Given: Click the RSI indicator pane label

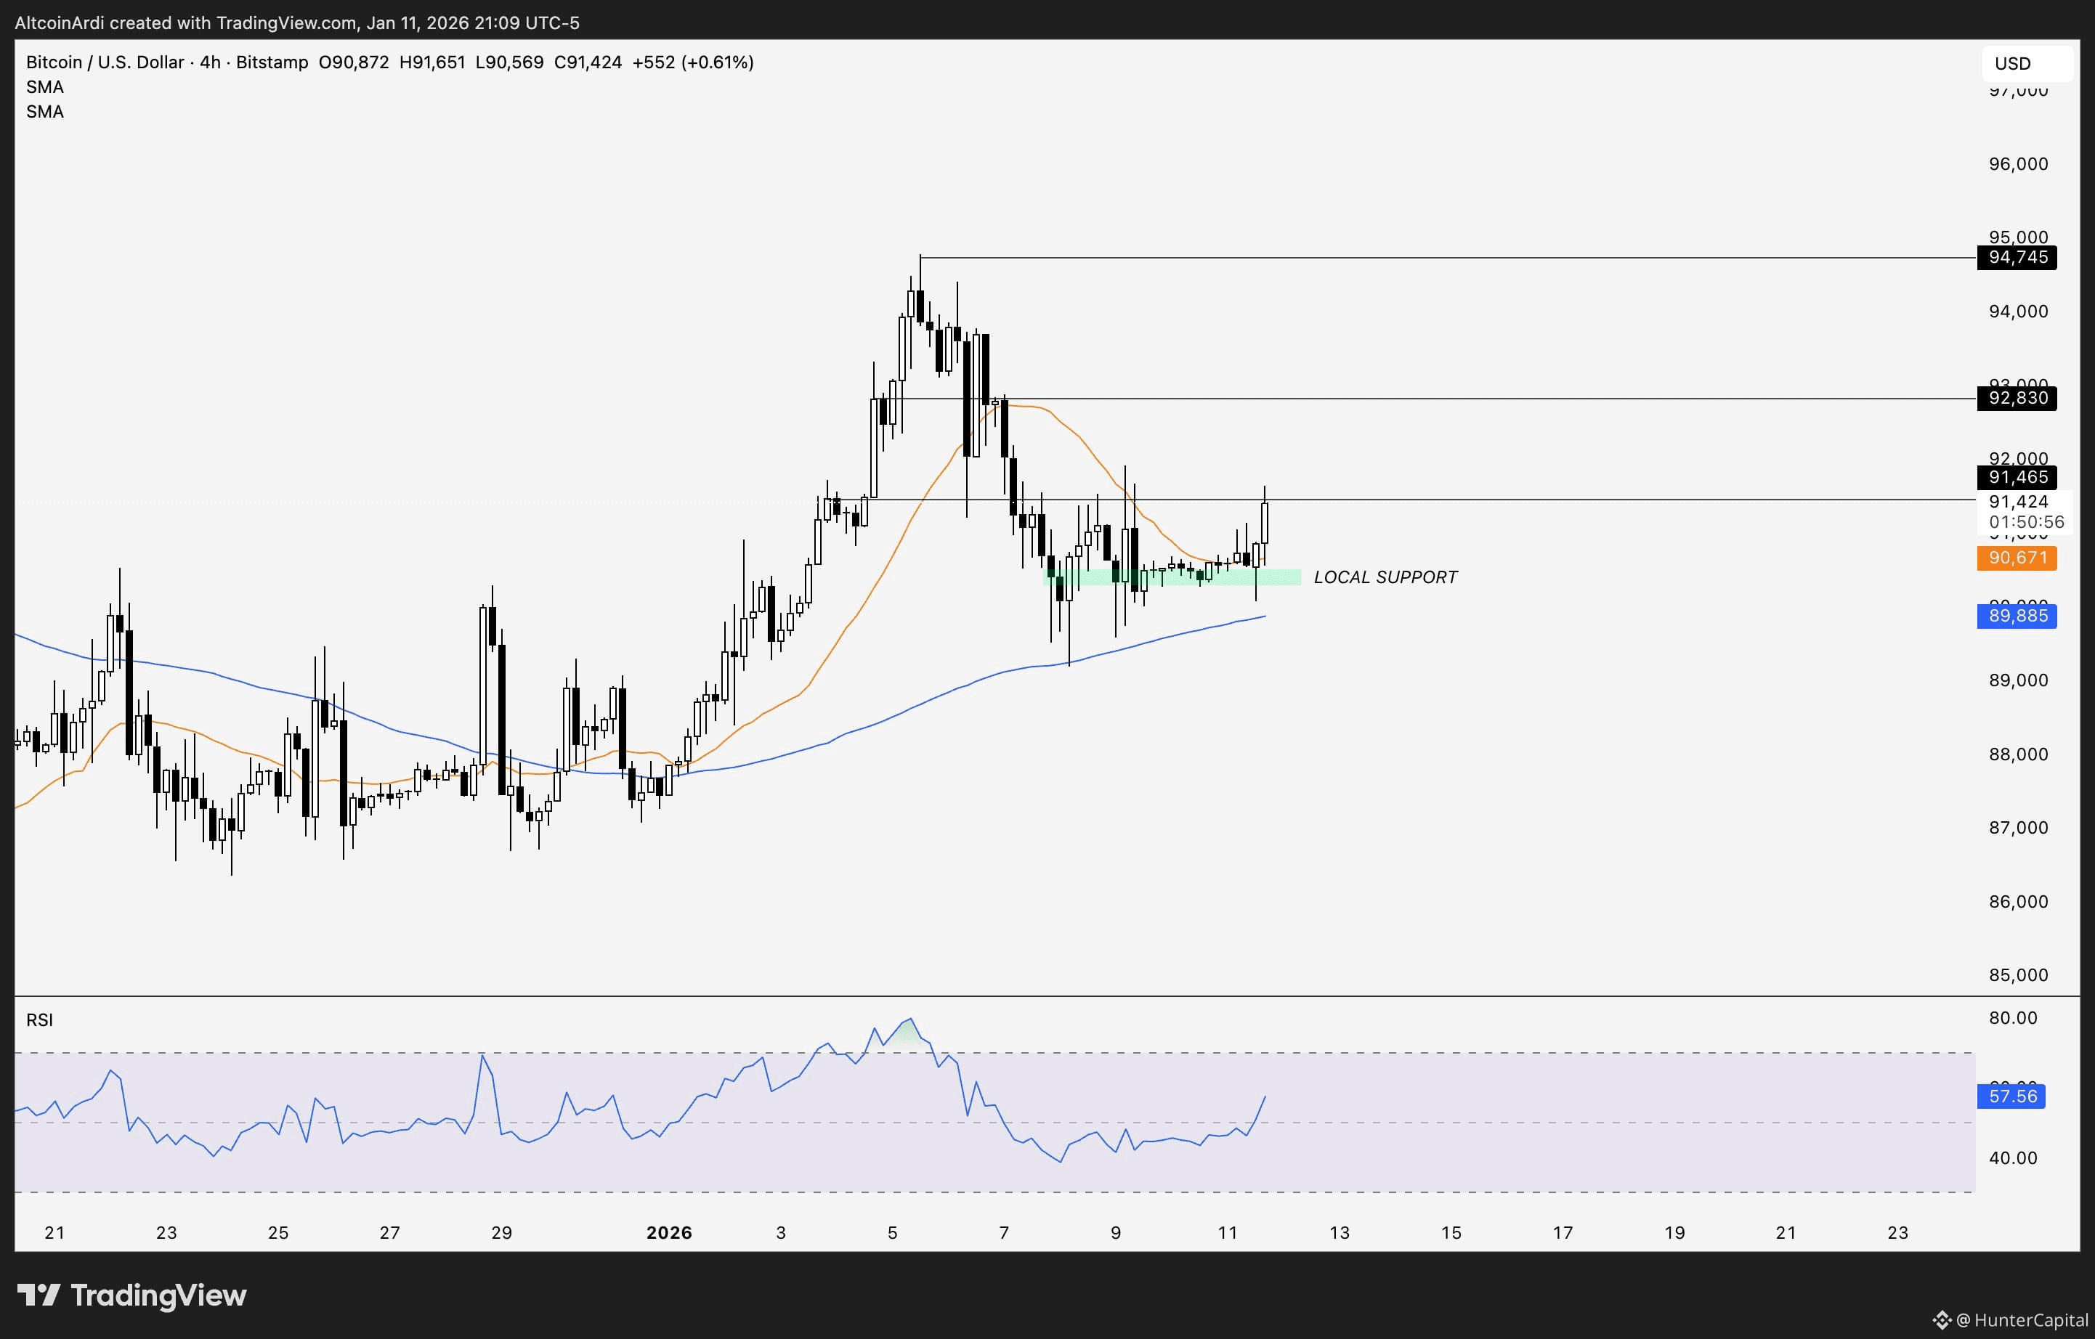Looking at the screenshot, I should (39, 1020).
